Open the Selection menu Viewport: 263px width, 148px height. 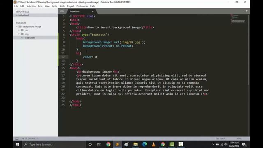coord(31,6)
